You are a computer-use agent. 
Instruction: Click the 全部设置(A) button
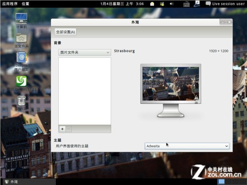pyautogui.click(x=65, y=32)
